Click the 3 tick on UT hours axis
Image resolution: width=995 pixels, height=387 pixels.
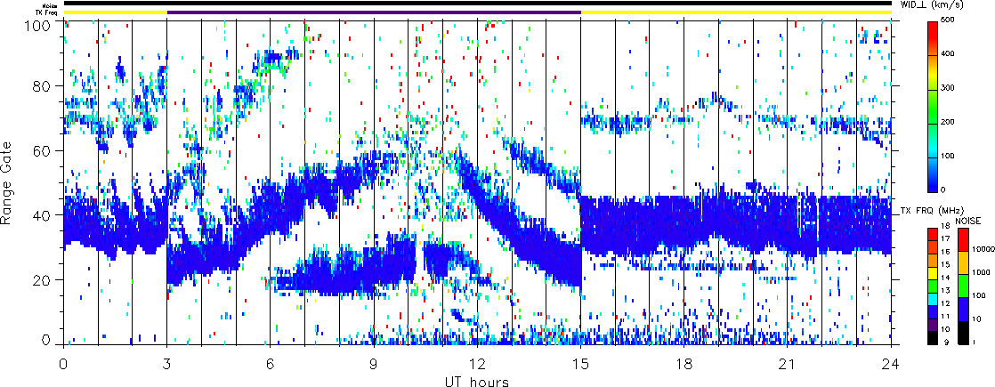(167, 364)
